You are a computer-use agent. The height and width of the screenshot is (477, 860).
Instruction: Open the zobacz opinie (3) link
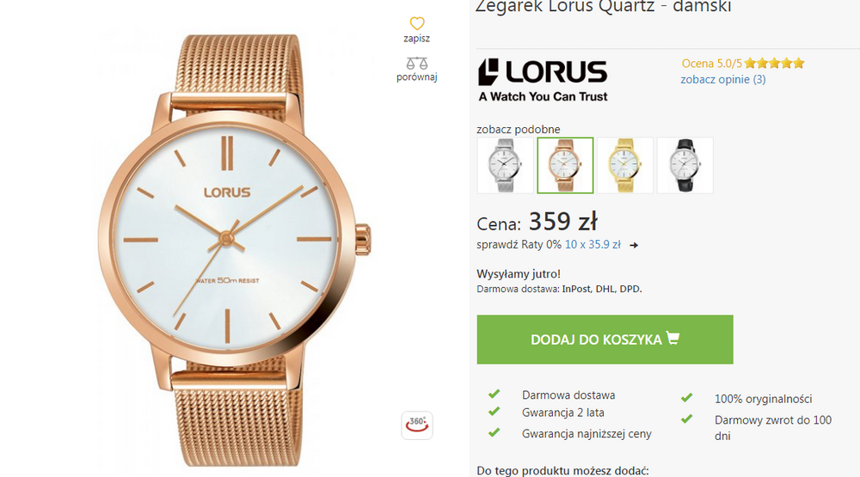723,79
